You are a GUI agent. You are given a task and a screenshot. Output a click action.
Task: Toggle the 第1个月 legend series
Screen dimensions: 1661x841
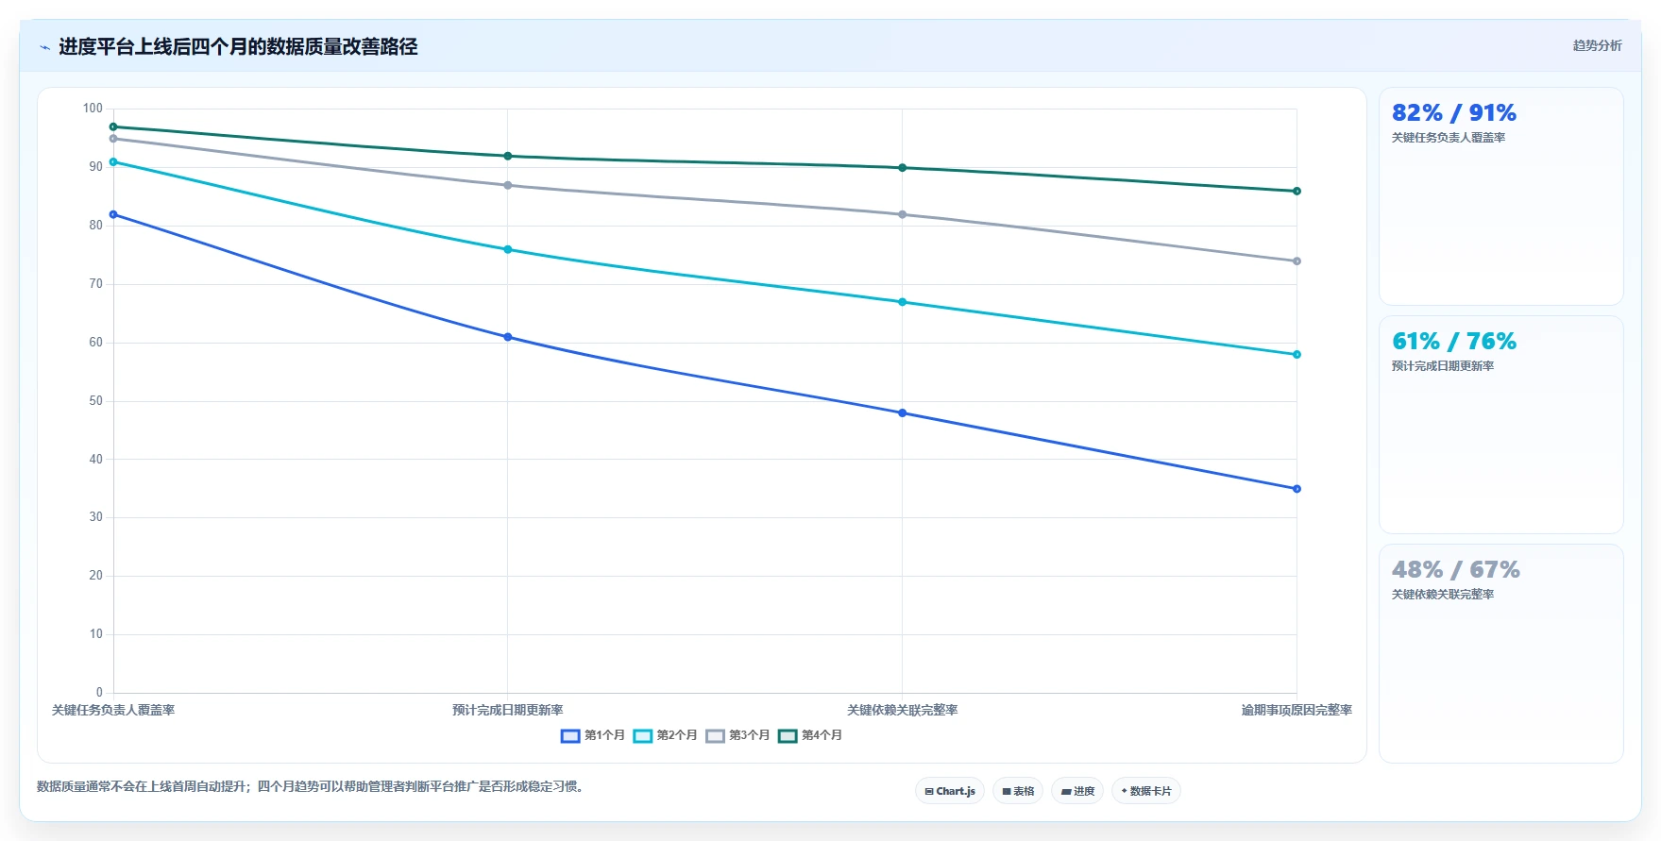(x=593, y=735)
